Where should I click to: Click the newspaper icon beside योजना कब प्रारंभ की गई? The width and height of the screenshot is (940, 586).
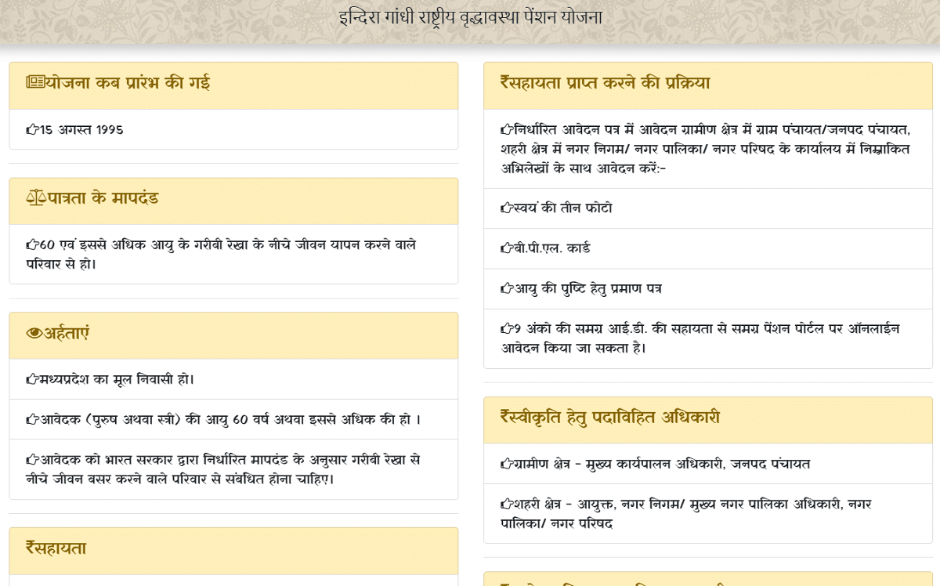click(x=35, y=82)
